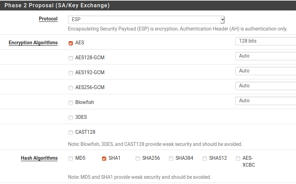
Task: Open the Protocol ESP dropdown
Action: (146, 20)
